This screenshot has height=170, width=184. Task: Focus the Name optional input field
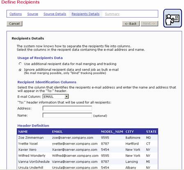tap(67, 115)
